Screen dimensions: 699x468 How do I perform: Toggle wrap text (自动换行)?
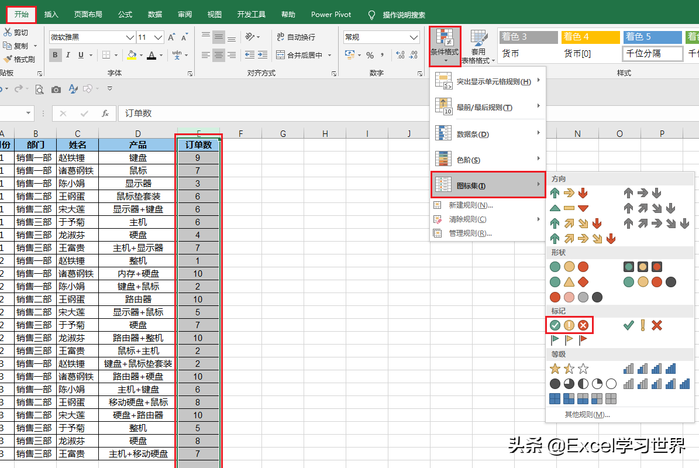point(296,37)
